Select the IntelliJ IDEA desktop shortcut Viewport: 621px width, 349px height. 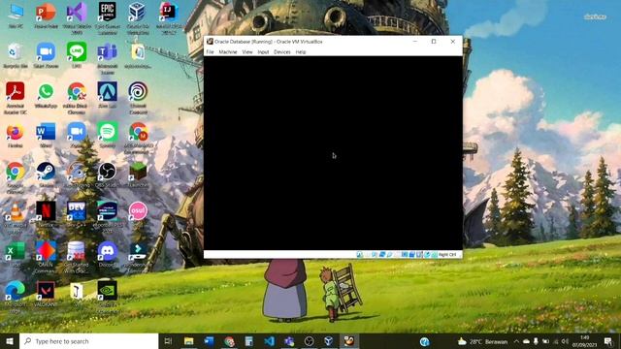click(x=169, y=18)
